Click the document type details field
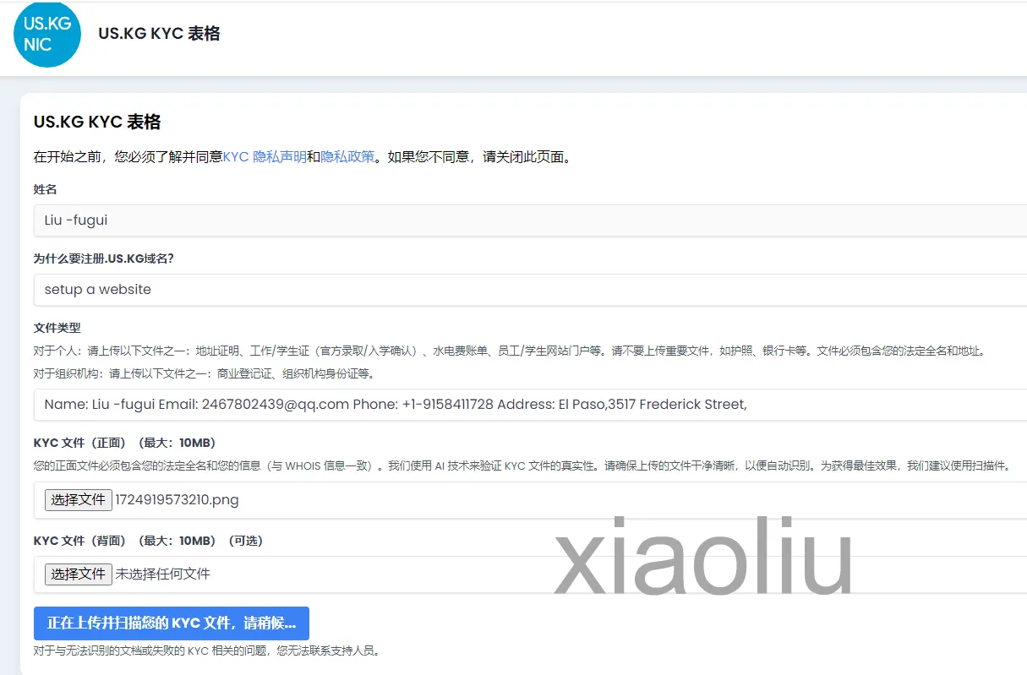The image size is (1027, 675). [531, 405]
